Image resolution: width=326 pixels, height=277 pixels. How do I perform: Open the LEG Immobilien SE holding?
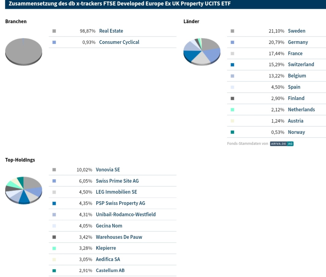coord(116,192)
